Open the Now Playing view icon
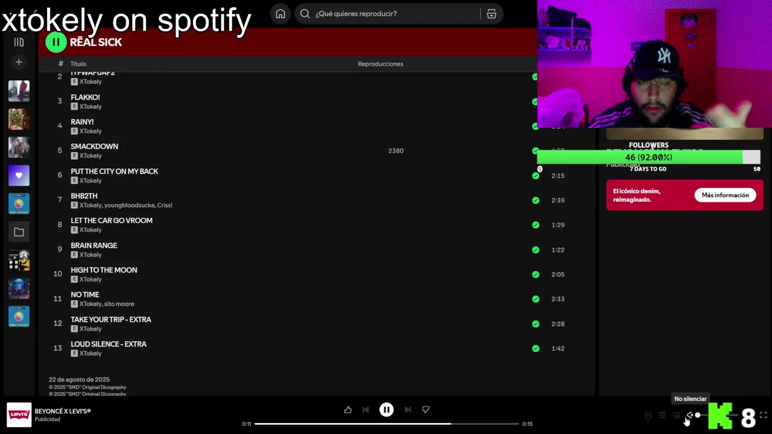The height and width of the screenshot is (434, 772). (x=648, y=415)
